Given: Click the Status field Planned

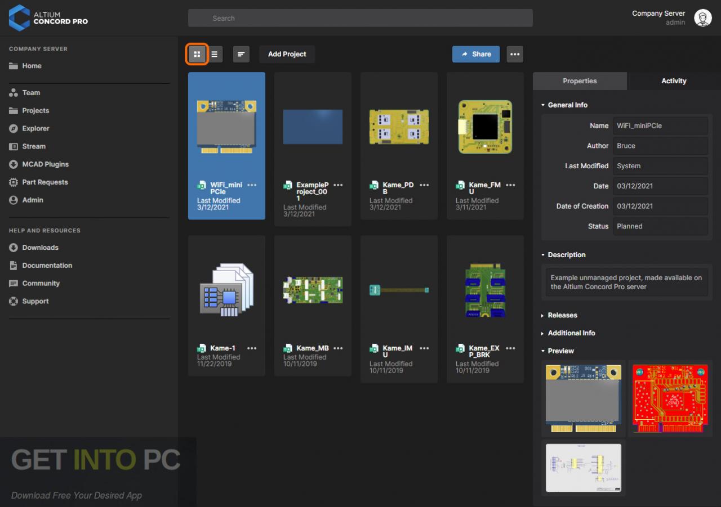Looking at the screenshot, I should pos(660,226).
